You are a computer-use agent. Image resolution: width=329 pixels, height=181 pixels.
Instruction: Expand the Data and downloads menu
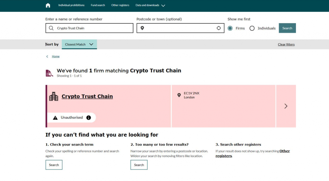(150, 5)
